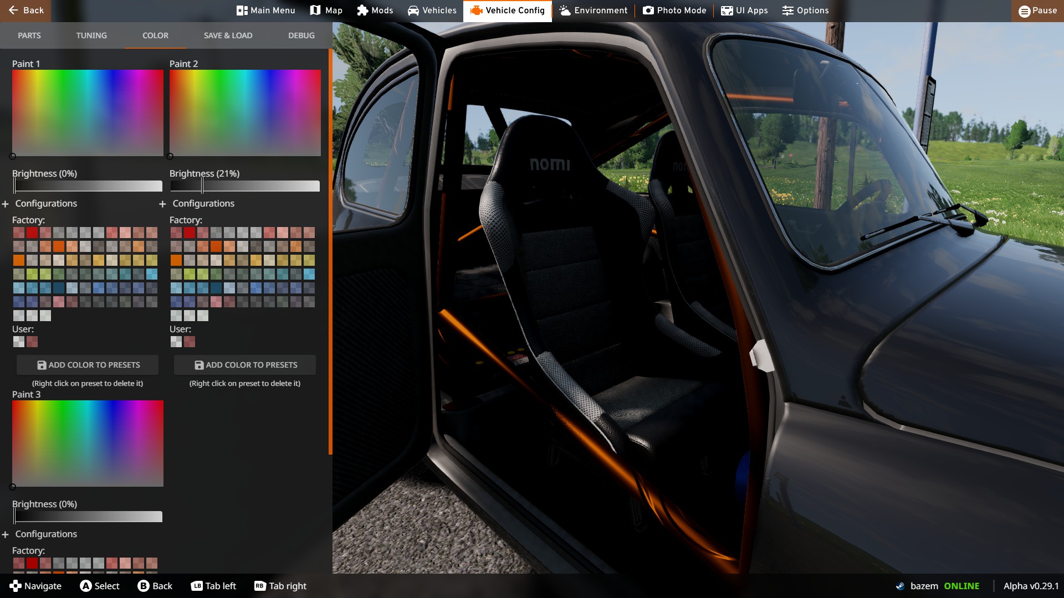Open the Options menu
Screen dimensions: 1064x598
coord(805,11)
